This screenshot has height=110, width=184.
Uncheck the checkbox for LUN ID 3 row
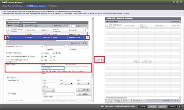(8, 38)
